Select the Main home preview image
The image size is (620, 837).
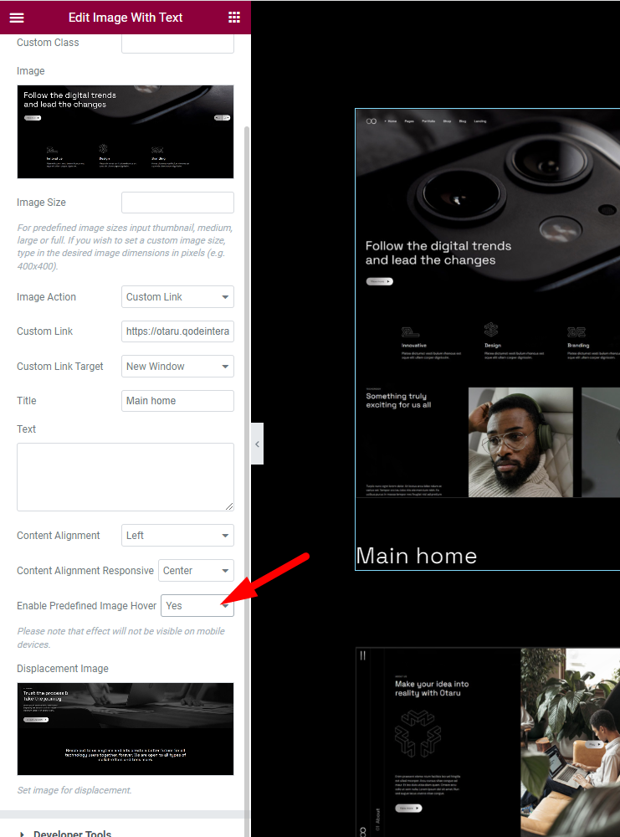[488, 303]
